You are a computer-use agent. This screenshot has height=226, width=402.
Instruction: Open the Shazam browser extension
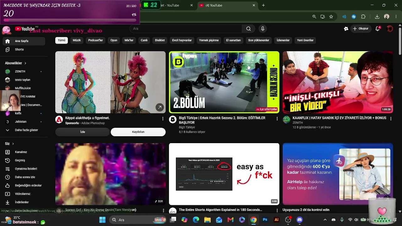(354, 17)
